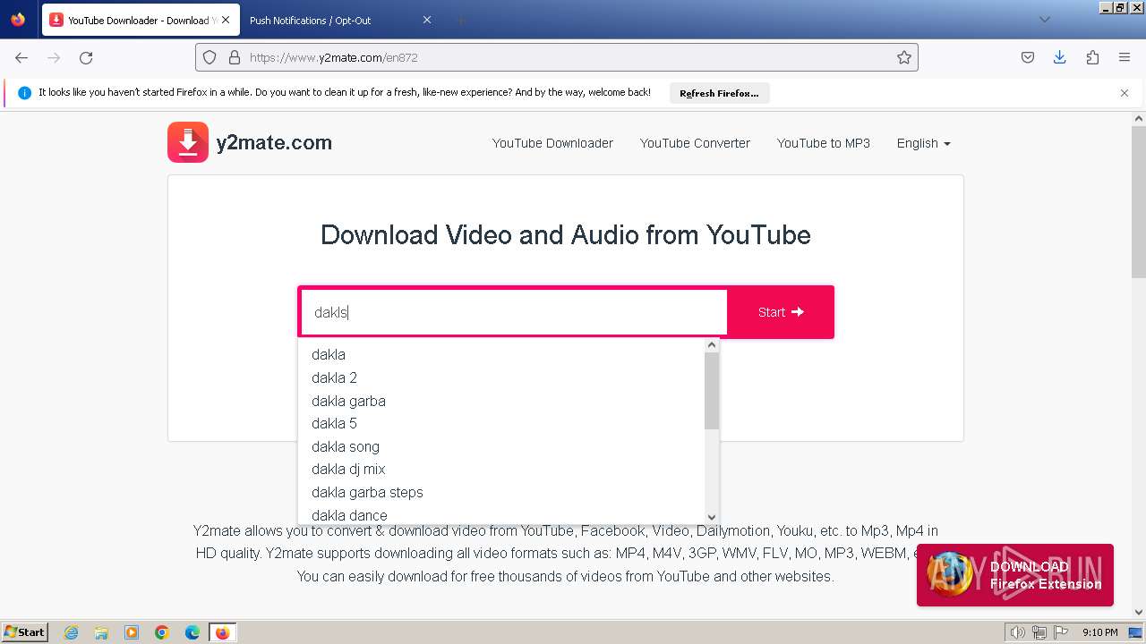Click the page vertical scrollbar thumb

click(x=1139, y=201)
